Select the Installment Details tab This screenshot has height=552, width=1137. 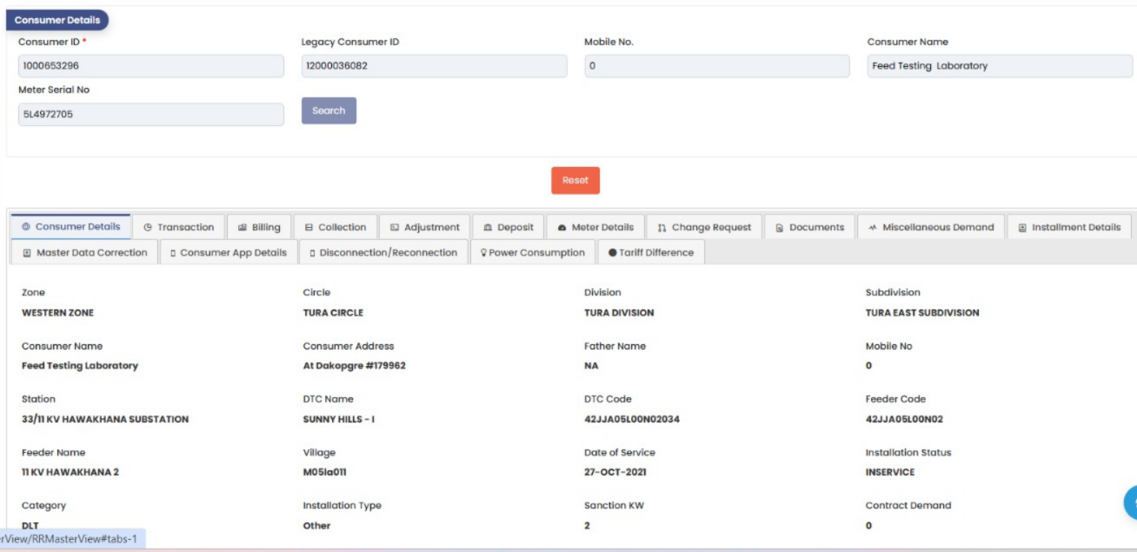coord(1069,227)
